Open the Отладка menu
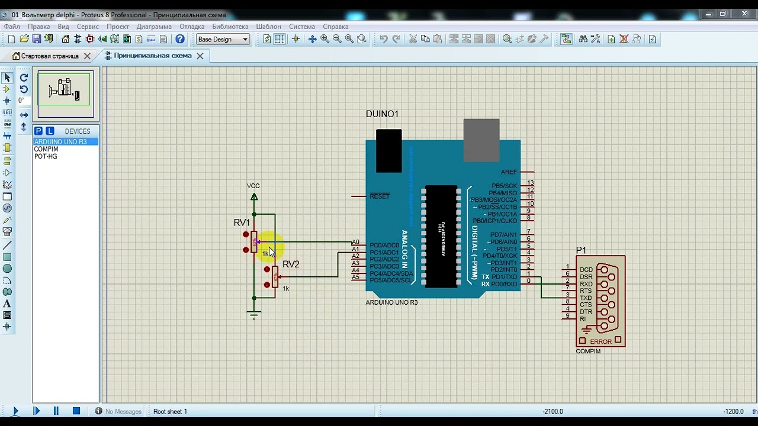This screenshot has width=758, height=426. pyautogui.click(x=192, y=27)
